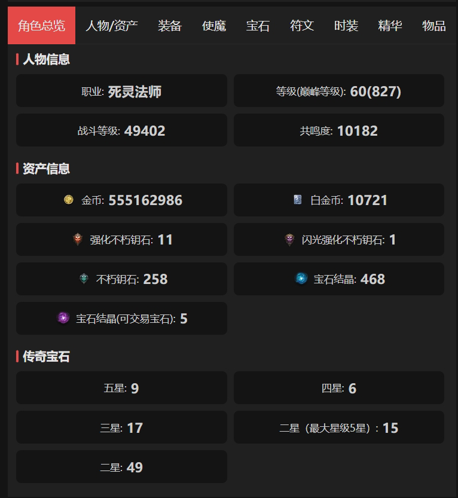Click the green crest icon beside 不朽钥石

click(84, 279)
